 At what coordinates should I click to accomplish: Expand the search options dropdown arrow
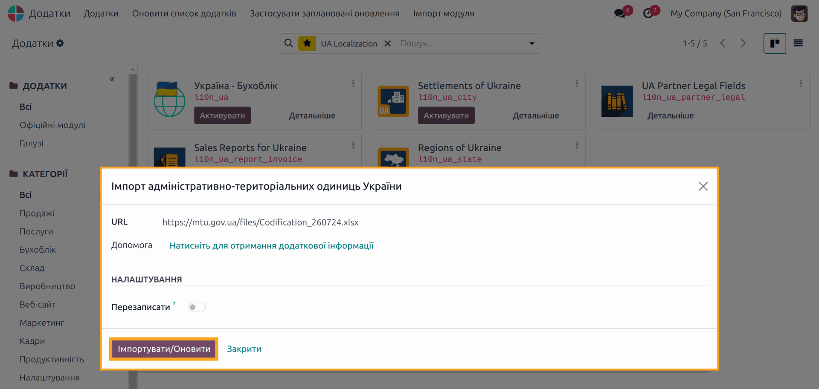point(532,43)
